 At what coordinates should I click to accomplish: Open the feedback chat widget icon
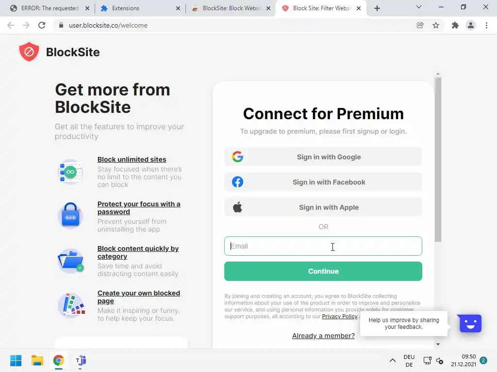click(469, 323)
